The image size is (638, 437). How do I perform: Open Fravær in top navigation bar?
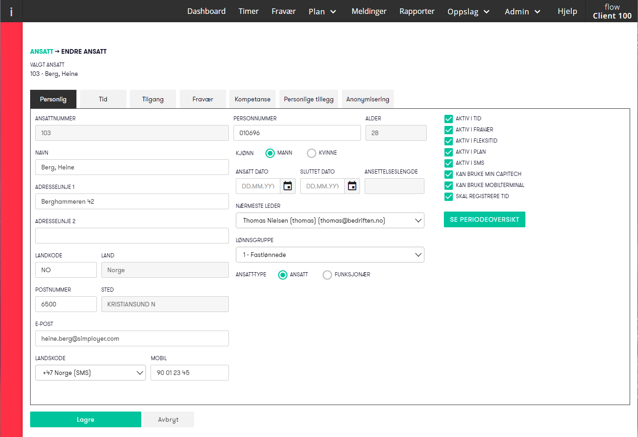pyautogui.click(x=284, y=11)
